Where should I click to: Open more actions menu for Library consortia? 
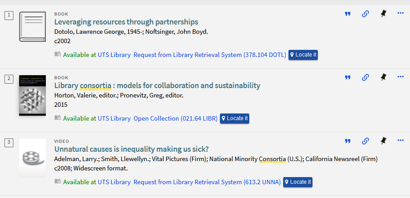pos(401,77)
